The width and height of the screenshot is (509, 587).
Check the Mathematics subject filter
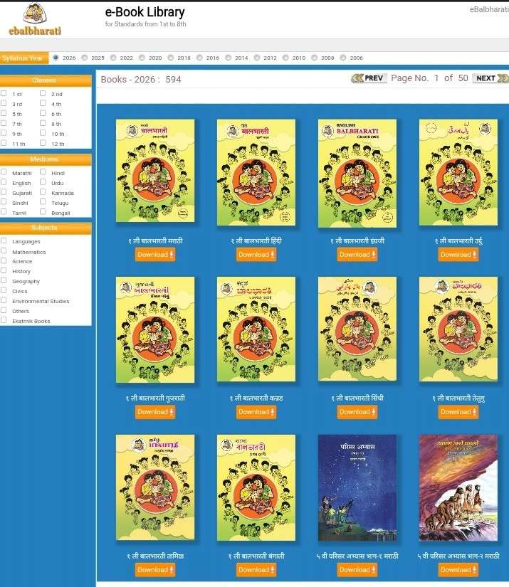pyautogui.click(x=4, y=251)
